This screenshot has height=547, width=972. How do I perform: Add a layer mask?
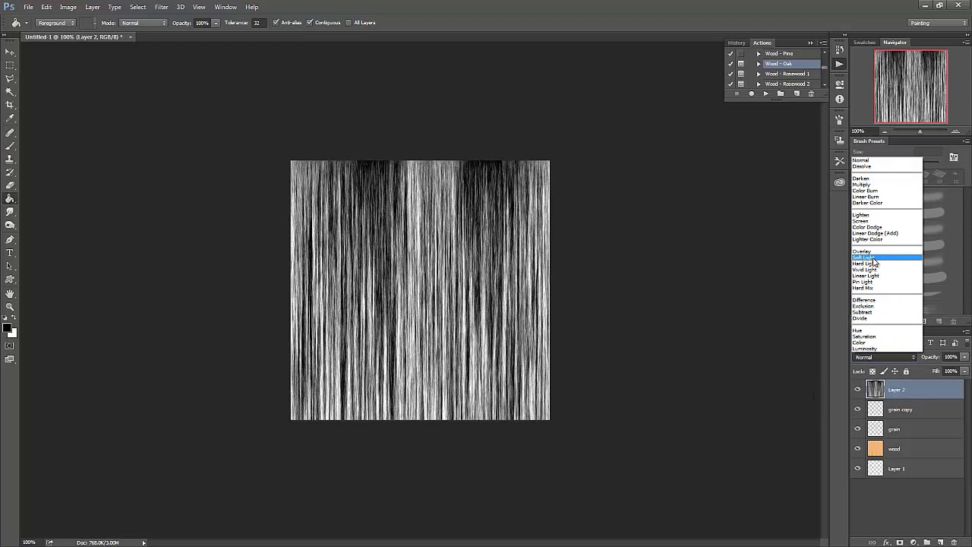click(900, 542)
